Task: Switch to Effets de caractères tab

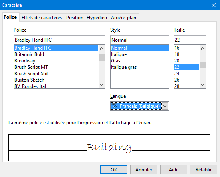Action: (x=42, y=18)
